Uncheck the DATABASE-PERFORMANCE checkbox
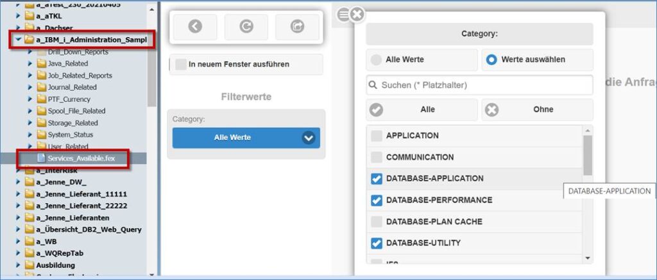The height and width of the screenshot is (280, 657). [377, 200]
